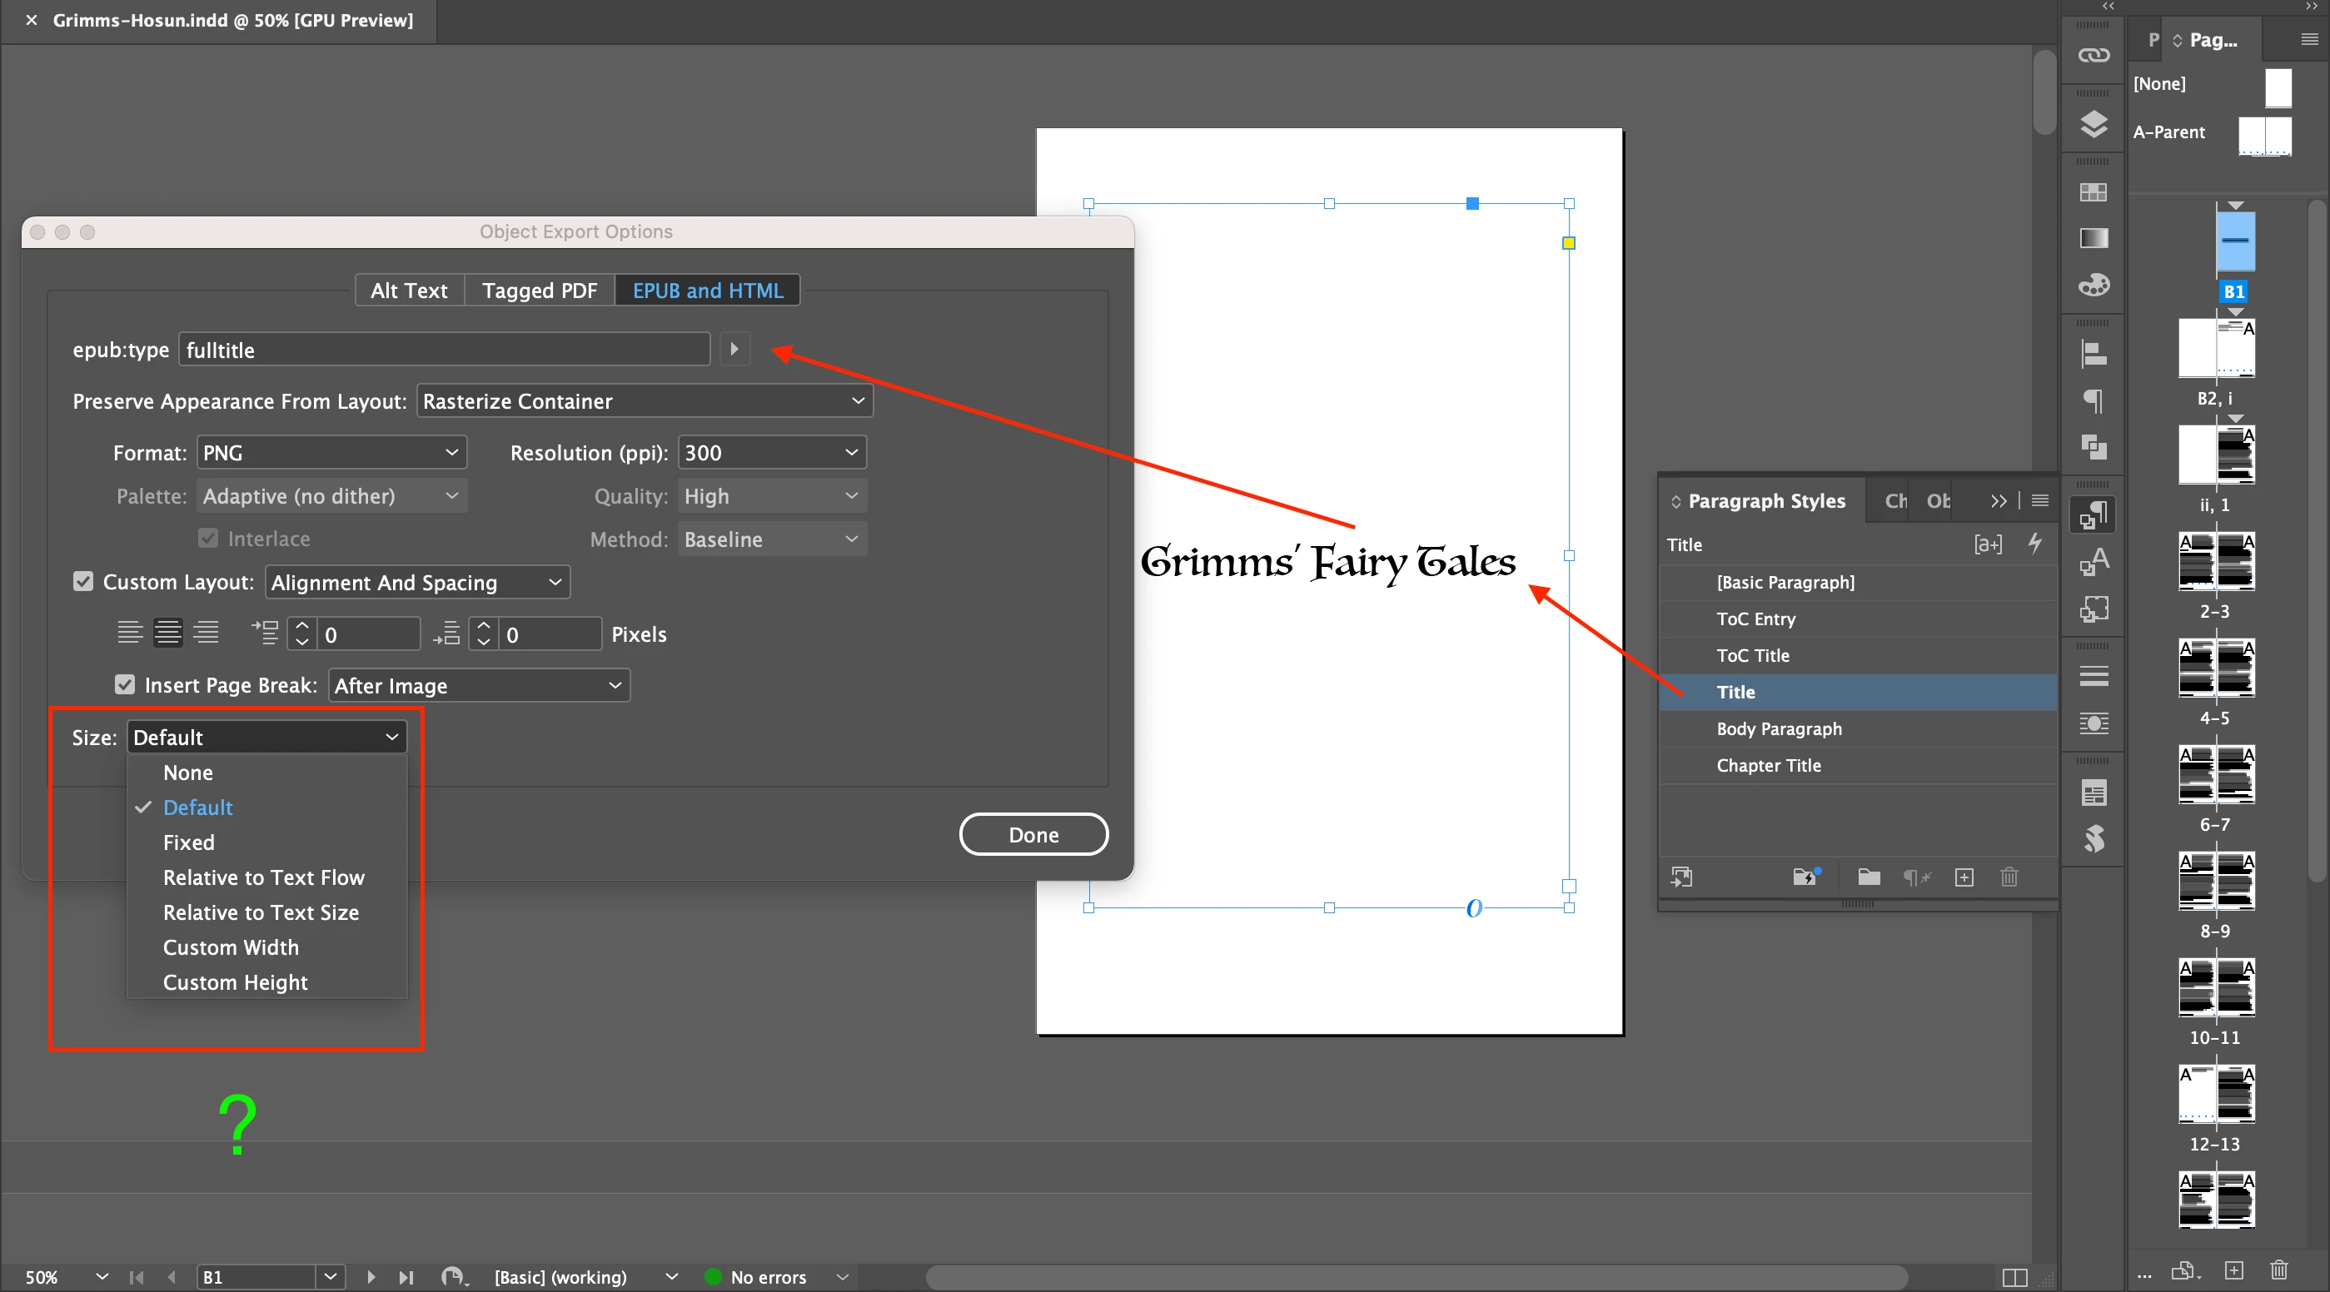Open the Text Wrap panel icon
2330x1292 pixels.
(x=2093, y=723)
